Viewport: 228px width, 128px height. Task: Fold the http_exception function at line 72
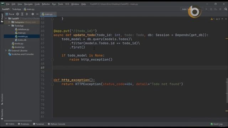(x=52, y=80)
